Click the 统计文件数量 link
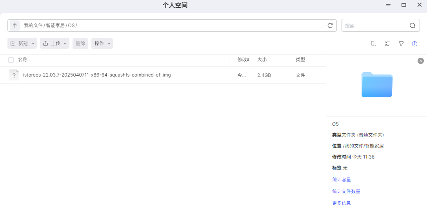Screen dimensions: 427x217 pos(346,191)
